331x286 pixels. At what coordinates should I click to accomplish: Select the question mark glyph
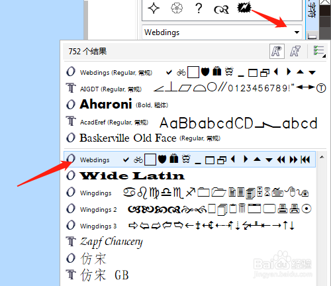pyautogui.click(x=199, y=9)
